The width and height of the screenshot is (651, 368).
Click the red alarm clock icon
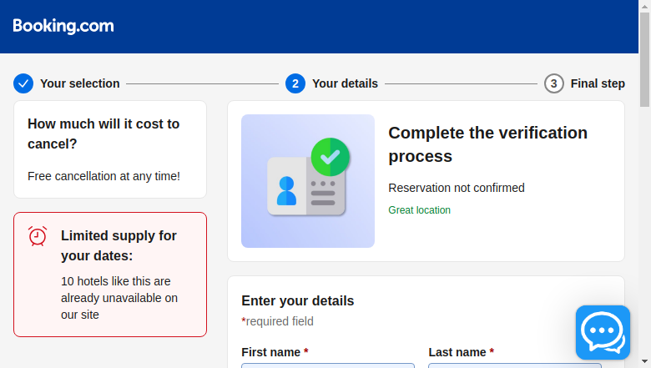pyautogui.click(x=38, y=236)
